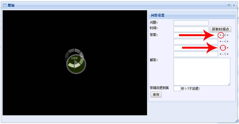Mark the fourth answer correct with √
This screenshot has width=239, height=124.
tap(225, 54)
